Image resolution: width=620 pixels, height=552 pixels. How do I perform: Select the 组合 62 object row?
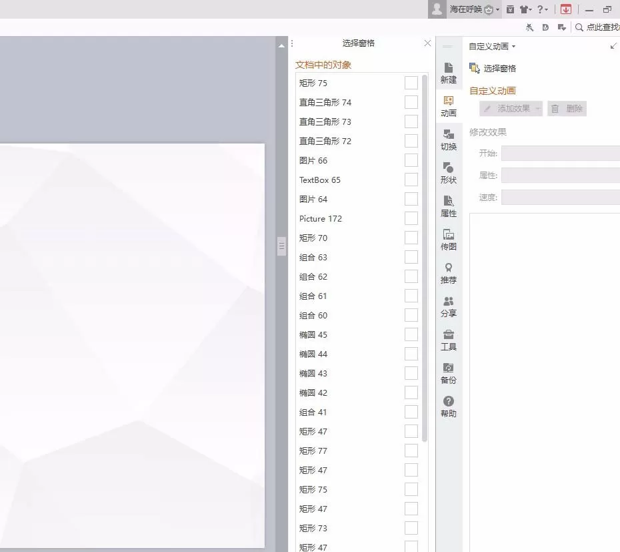pos(358,276)
